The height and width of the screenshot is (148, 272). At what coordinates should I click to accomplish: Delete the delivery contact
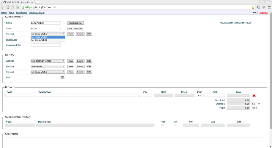click(80, 72)
